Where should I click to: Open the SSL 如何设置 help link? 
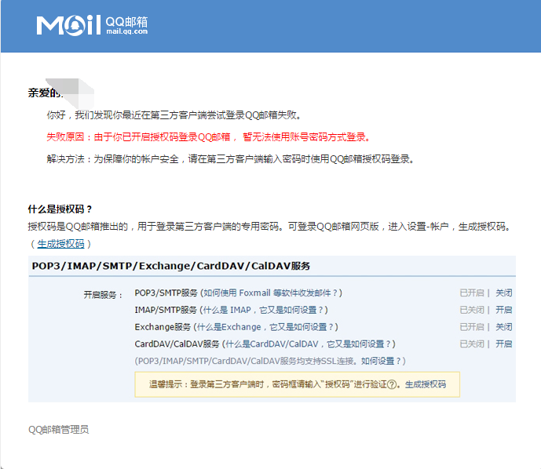(381, 361)
